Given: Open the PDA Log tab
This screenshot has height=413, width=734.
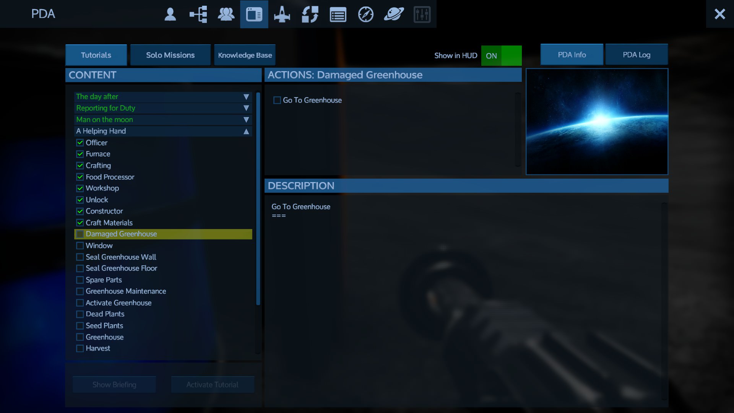Looking at the screenshot, I should pos(637,55).
